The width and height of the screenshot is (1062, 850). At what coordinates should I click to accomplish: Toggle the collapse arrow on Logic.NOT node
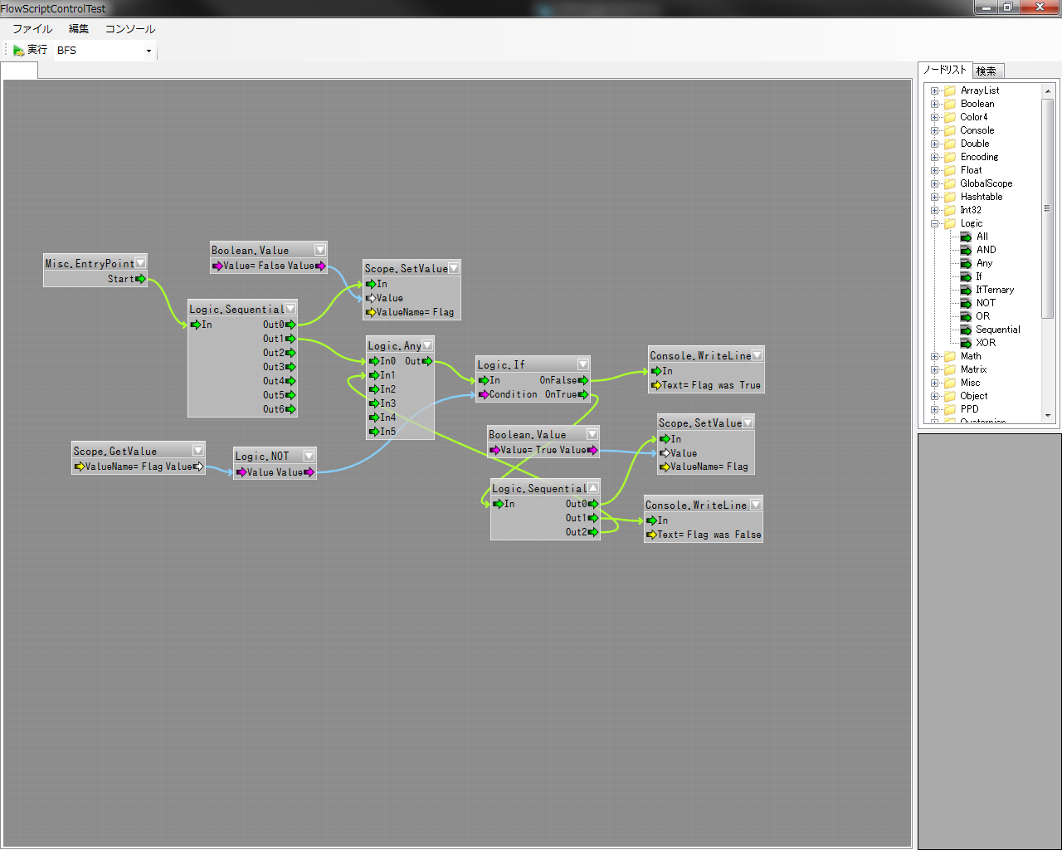tap(309, 456)
